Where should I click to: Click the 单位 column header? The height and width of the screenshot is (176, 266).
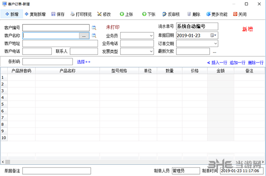(148, 71)
